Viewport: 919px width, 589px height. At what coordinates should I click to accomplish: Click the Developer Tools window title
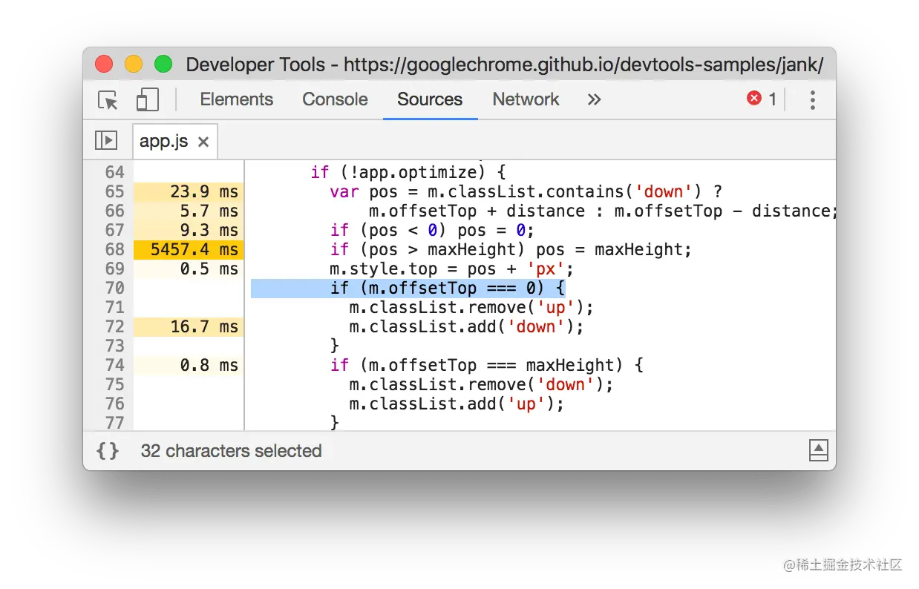504,65
